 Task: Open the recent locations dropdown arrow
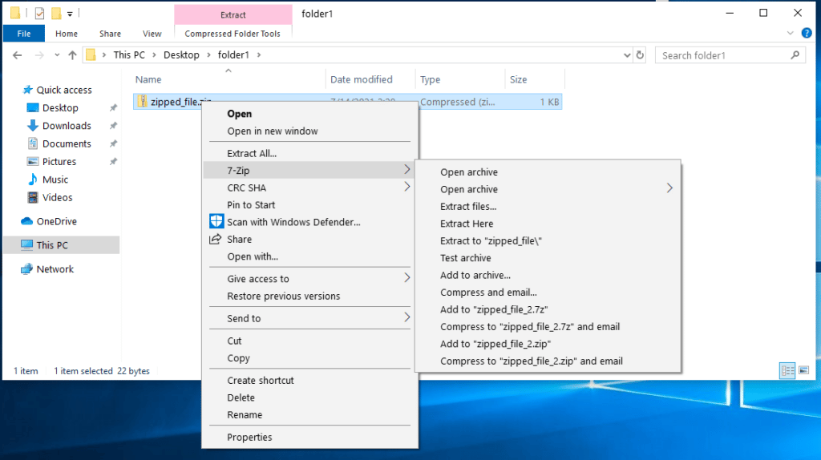click(55, 55)
